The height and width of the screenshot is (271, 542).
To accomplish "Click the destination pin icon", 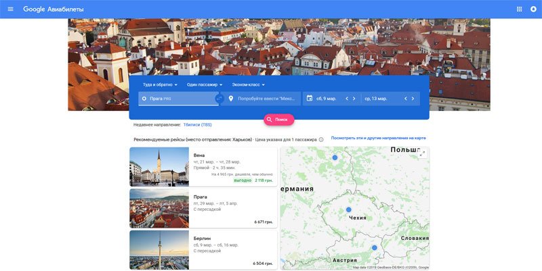I will click(x=231, y=99).
